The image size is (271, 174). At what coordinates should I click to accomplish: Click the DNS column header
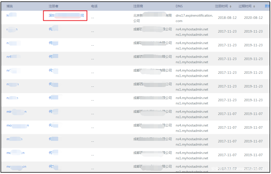[179, 6]
